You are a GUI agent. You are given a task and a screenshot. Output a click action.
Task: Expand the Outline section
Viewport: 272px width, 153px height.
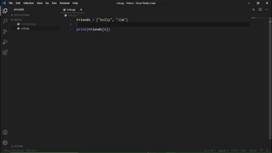coord(17,146)
